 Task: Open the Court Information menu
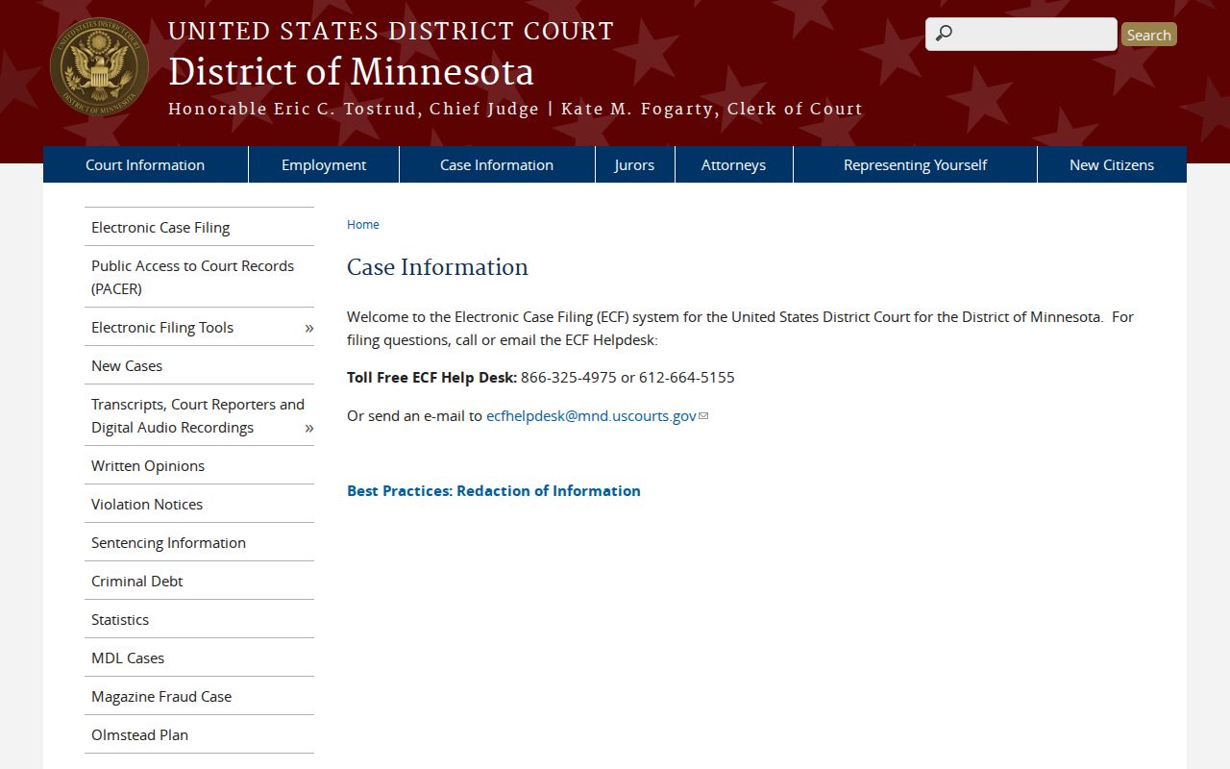(x=145, y=164)
